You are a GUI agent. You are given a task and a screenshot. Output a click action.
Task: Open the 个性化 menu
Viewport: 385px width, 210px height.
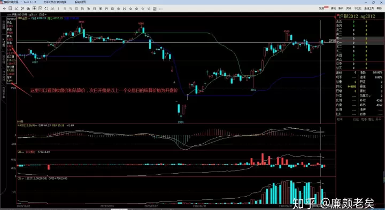pos(358,9)
